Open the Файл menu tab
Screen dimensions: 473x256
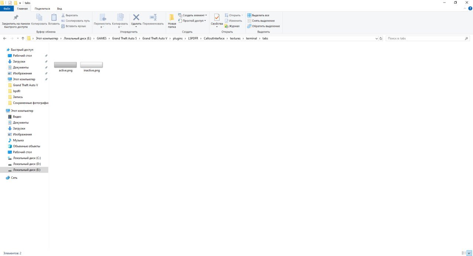point(7,8)
